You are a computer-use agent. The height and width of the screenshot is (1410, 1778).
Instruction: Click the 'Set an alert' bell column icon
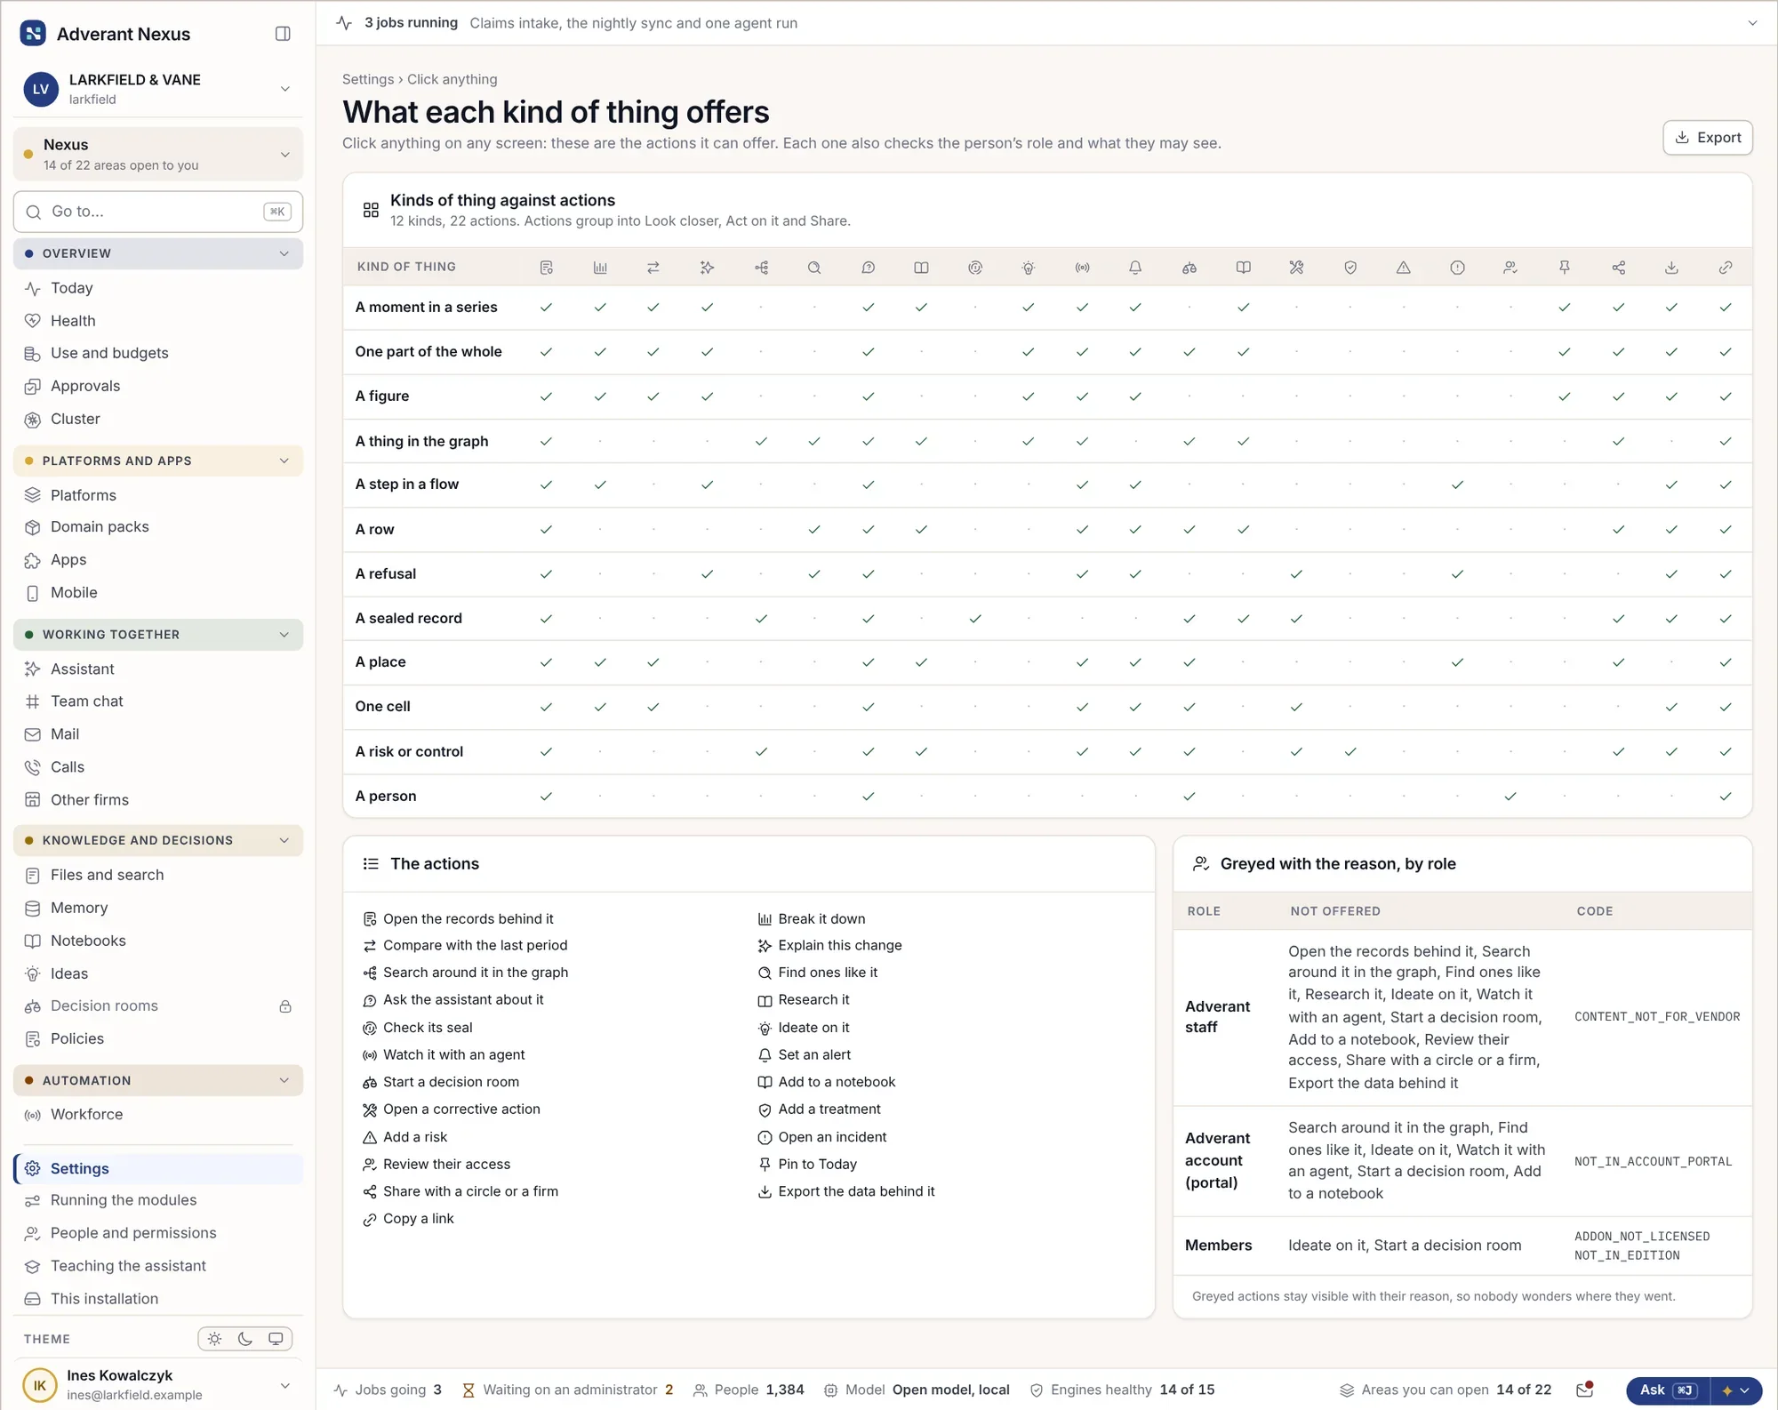point(1135,268)
